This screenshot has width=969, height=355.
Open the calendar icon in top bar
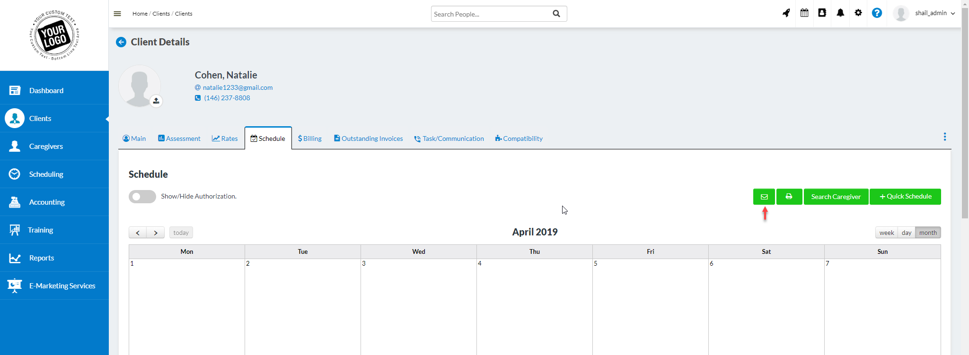(804, 13)
